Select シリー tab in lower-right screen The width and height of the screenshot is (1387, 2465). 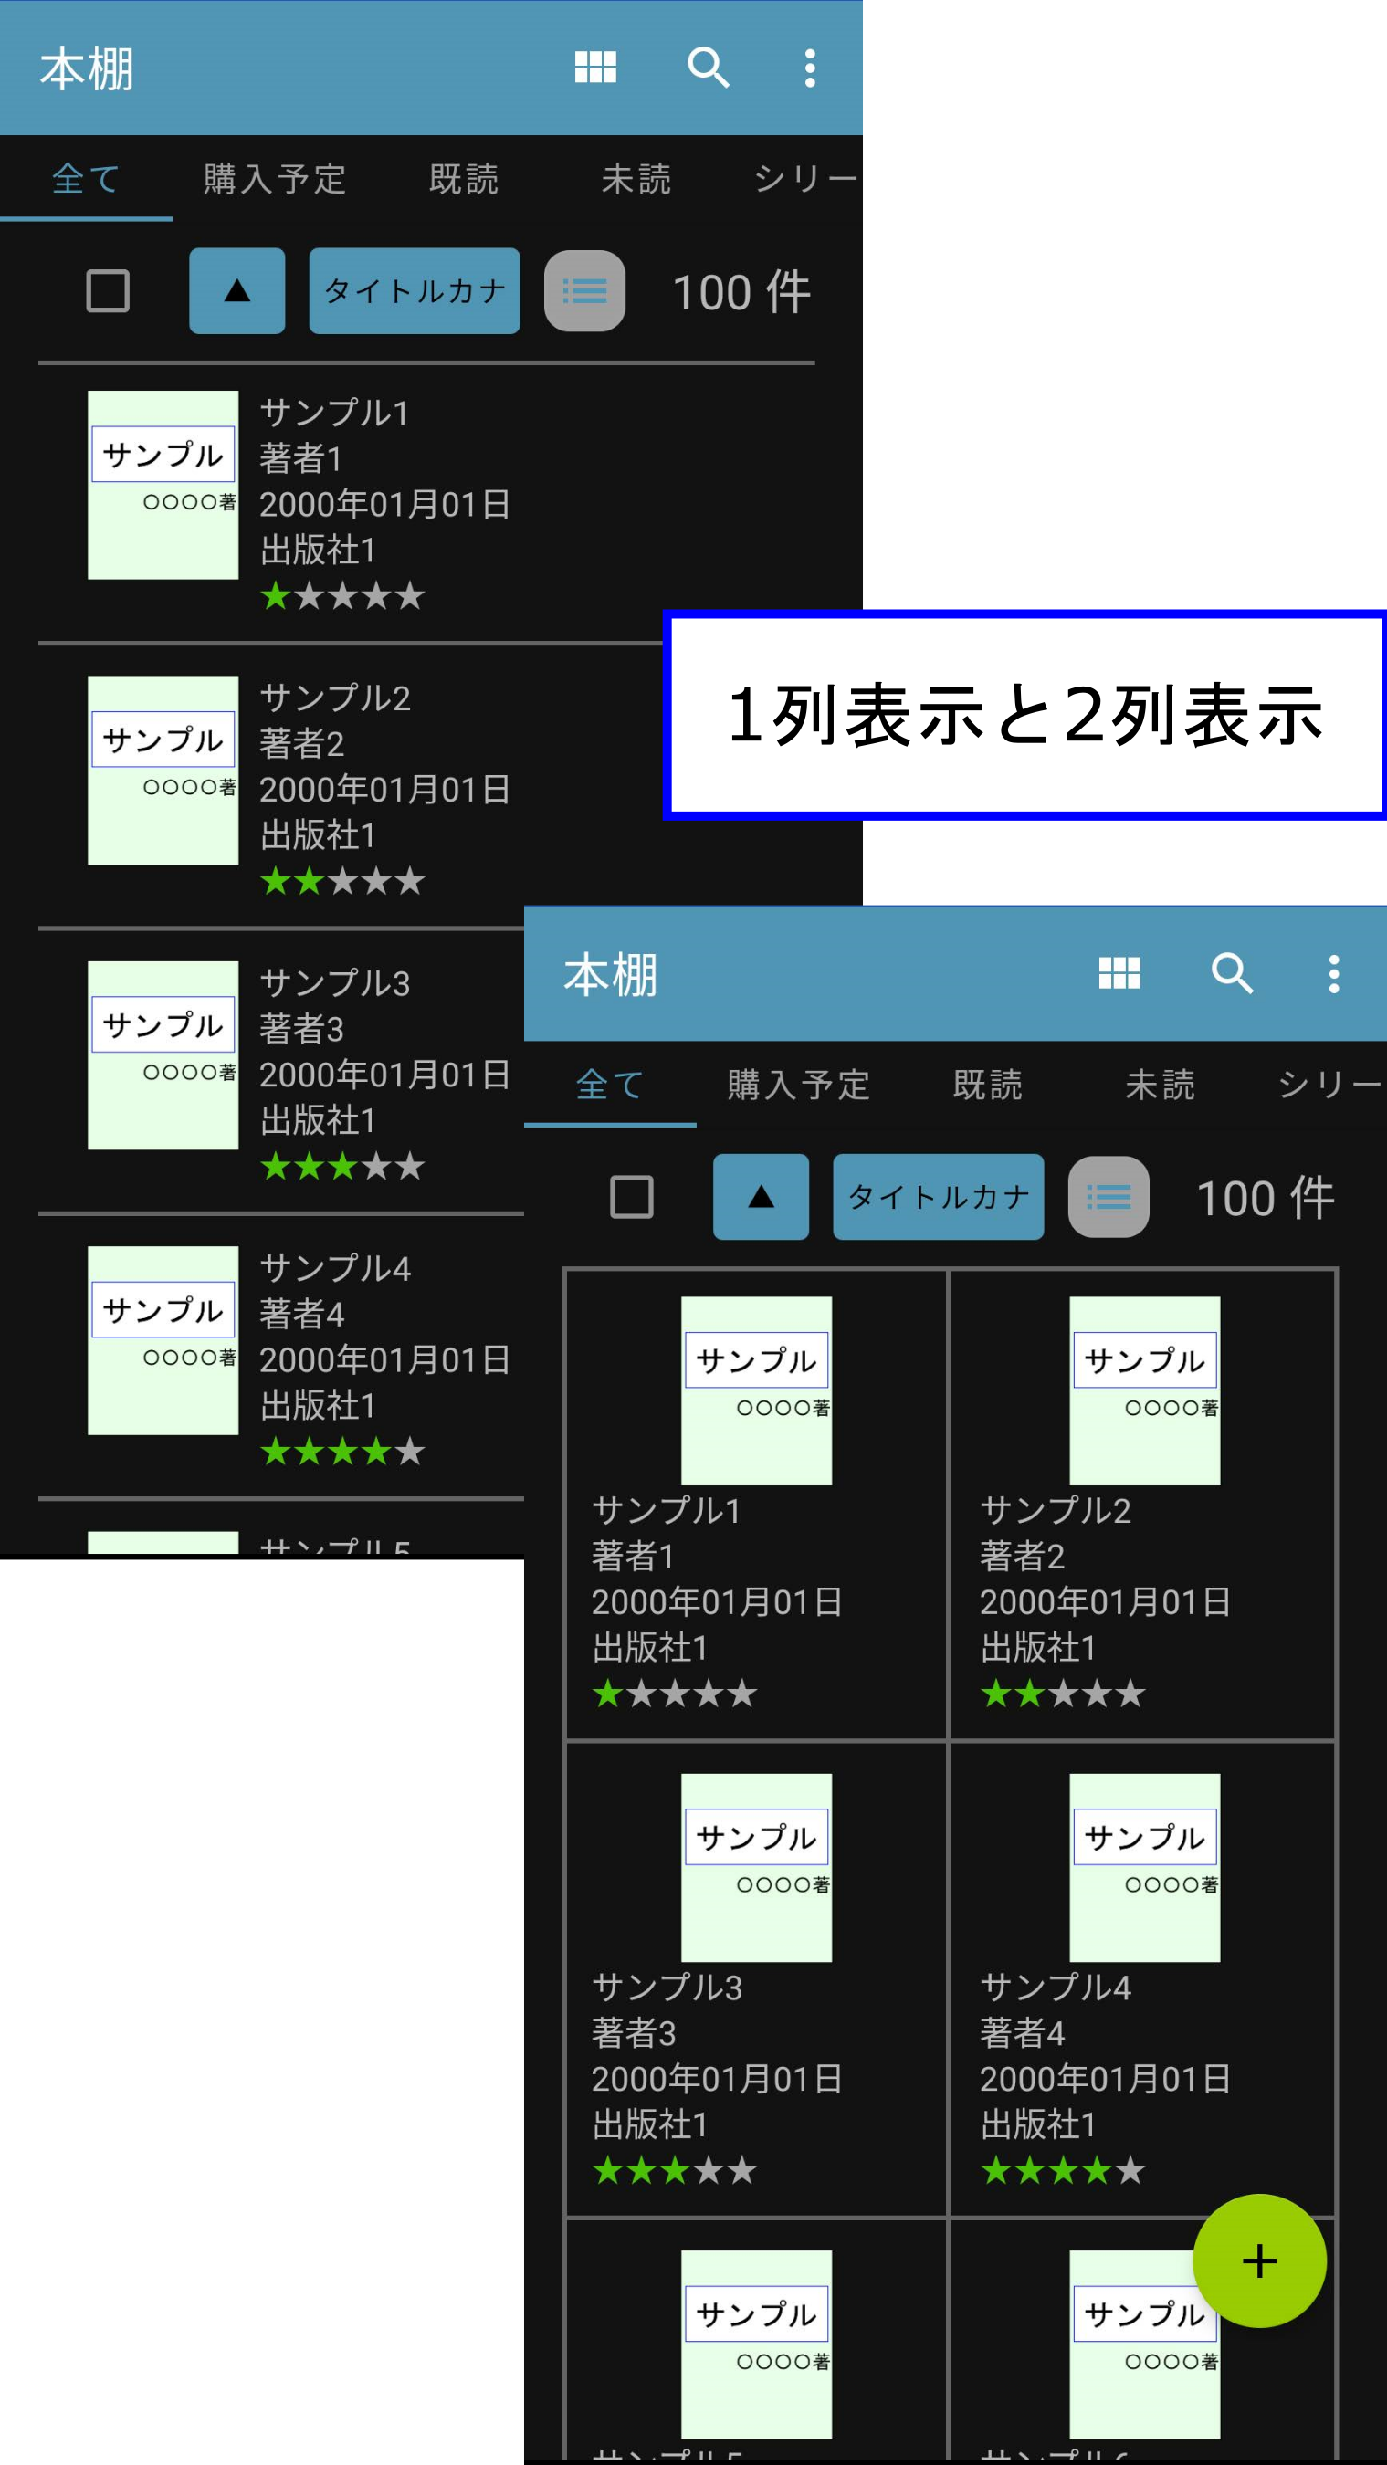1330,1086
